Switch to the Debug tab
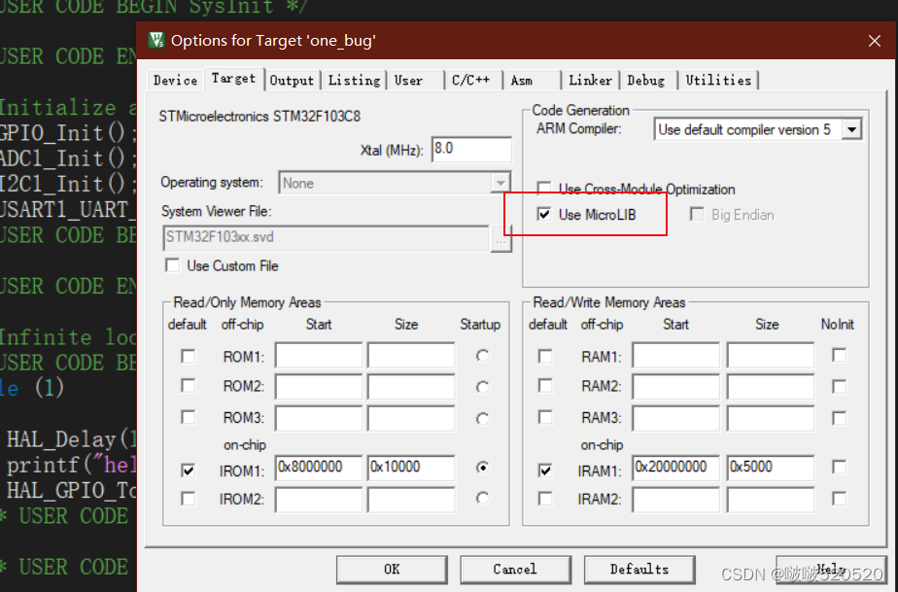Image resolution: width=898 pixels, height=592 pixels. coord(645,81)
